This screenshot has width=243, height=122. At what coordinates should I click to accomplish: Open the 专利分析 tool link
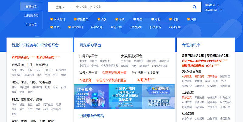(x=126, y=61)
